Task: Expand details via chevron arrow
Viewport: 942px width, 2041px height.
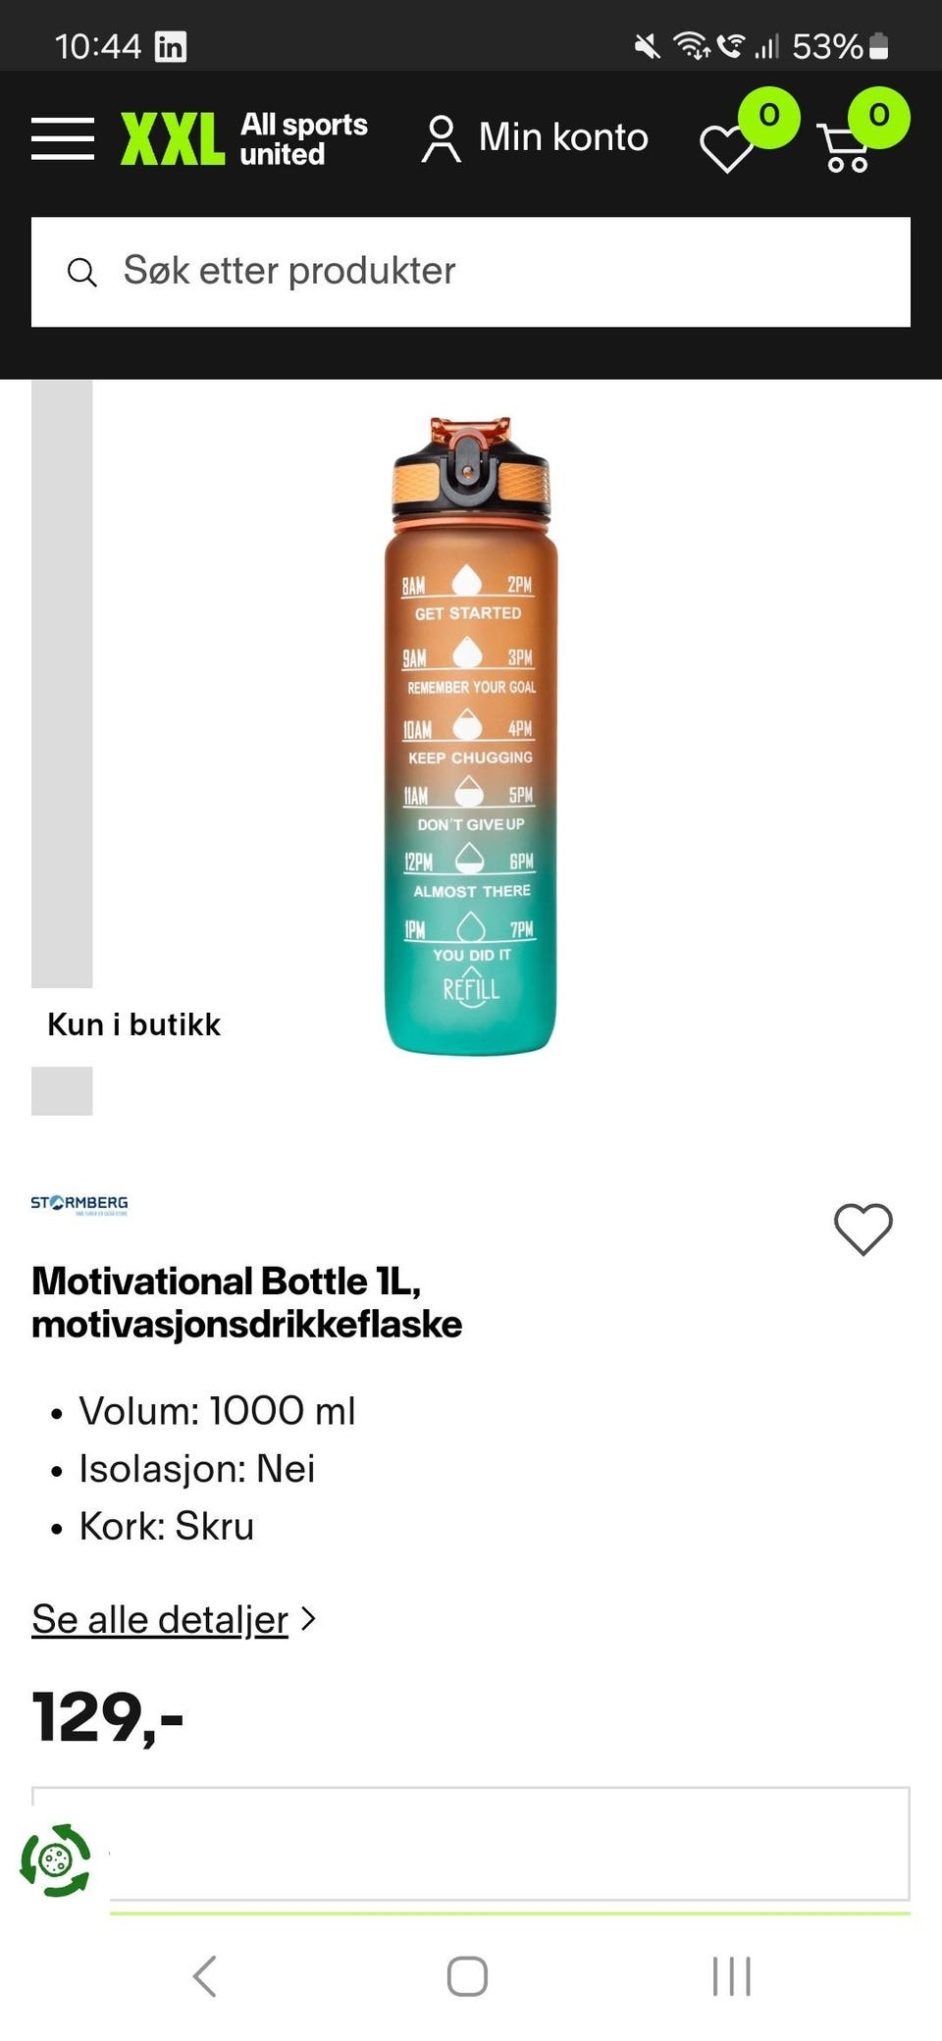Action: (x=308, y=1618)
